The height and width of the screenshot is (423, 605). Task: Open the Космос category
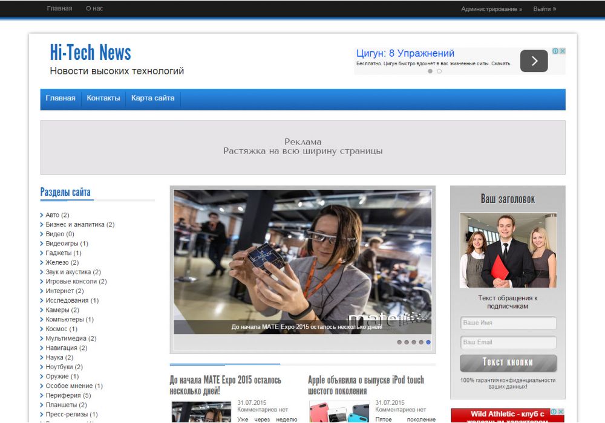click(x=61, y=329)
